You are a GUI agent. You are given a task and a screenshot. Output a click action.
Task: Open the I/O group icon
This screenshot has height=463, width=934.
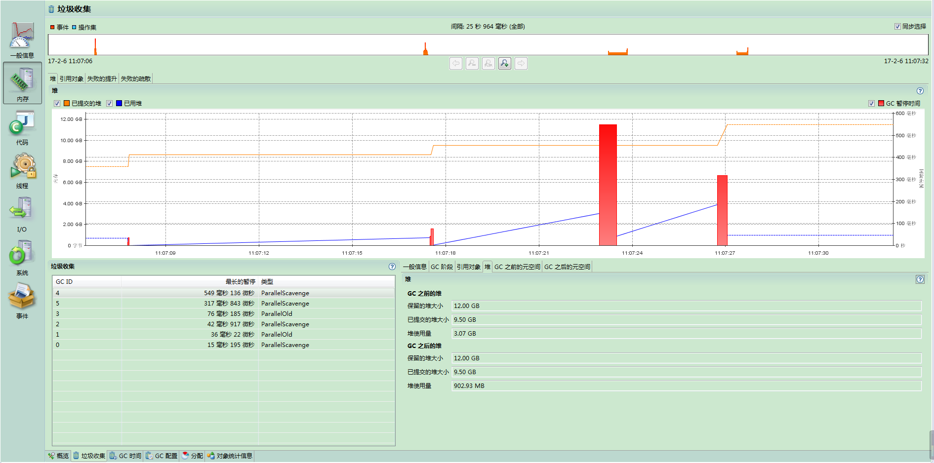coord(22,214)
